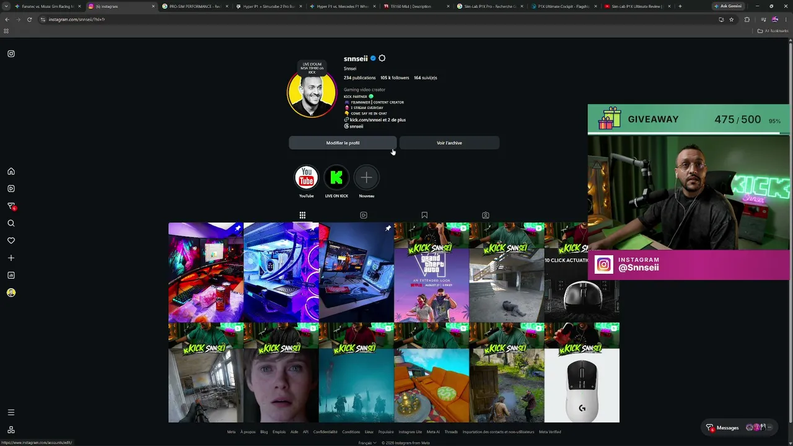The width and height of the screenshot is (793, 446).
Task: Switch to Sim-Lab P1X Ultimate Review tab
Action: (636, 6)
